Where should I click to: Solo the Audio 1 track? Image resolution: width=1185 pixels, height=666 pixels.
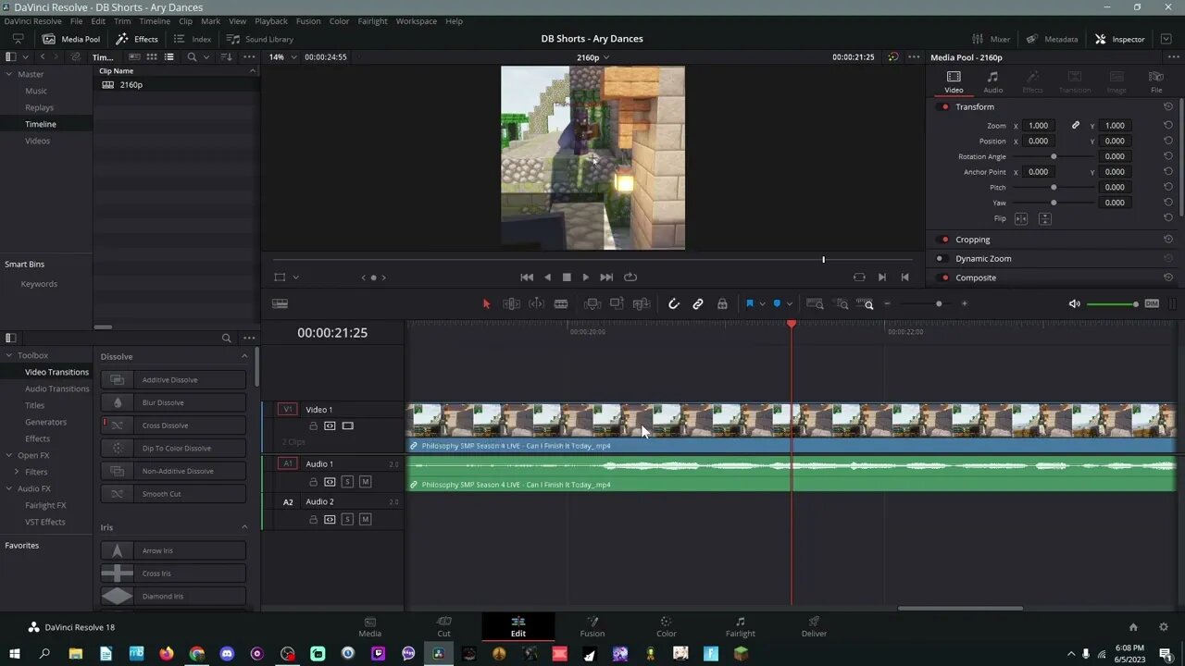tap(347, 482)
